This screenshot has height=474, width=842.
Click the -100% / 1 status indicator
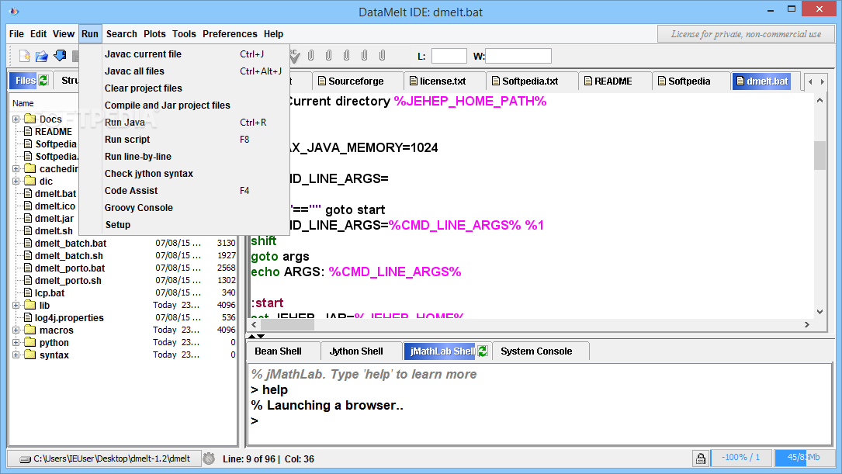point(741,458)
